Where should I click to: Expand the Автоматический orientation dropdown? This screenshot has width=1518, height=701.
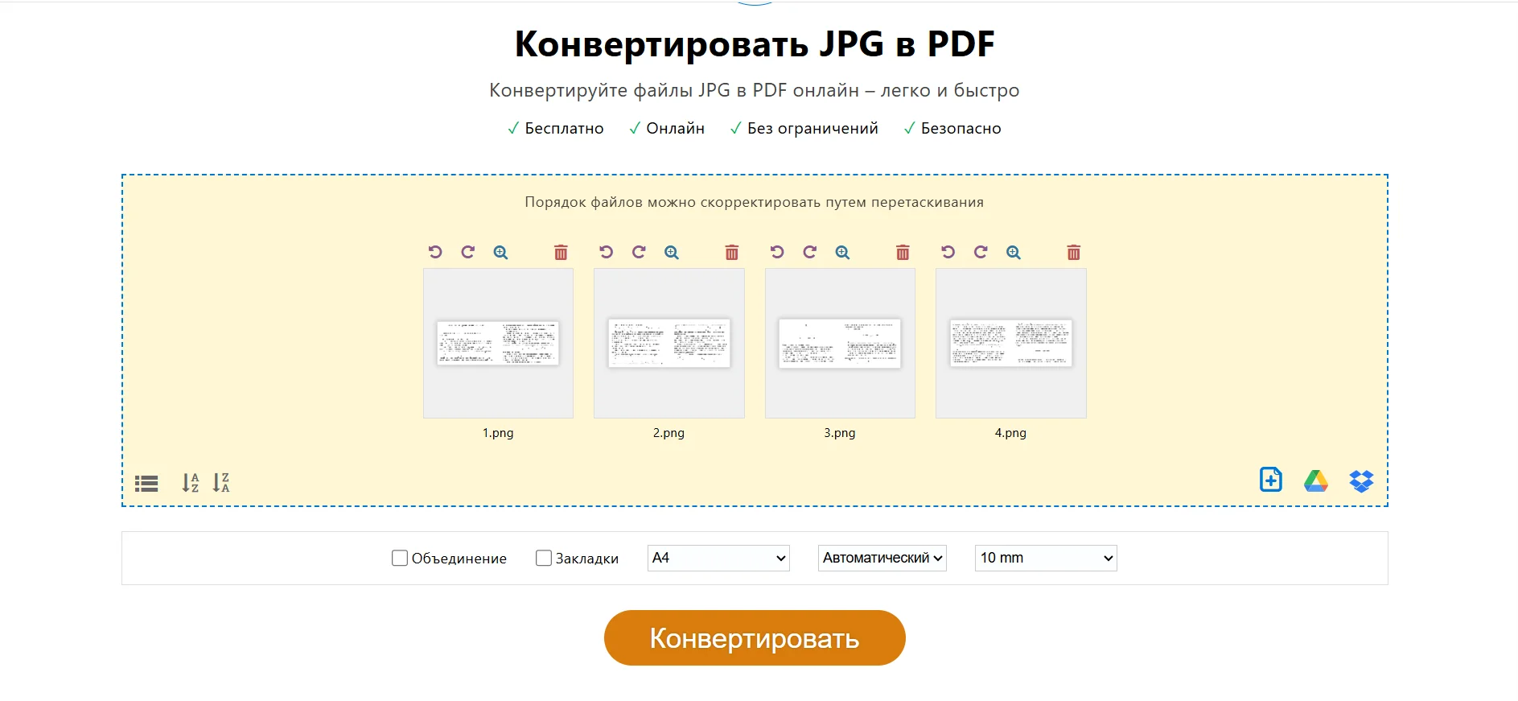tap(882, 558)
